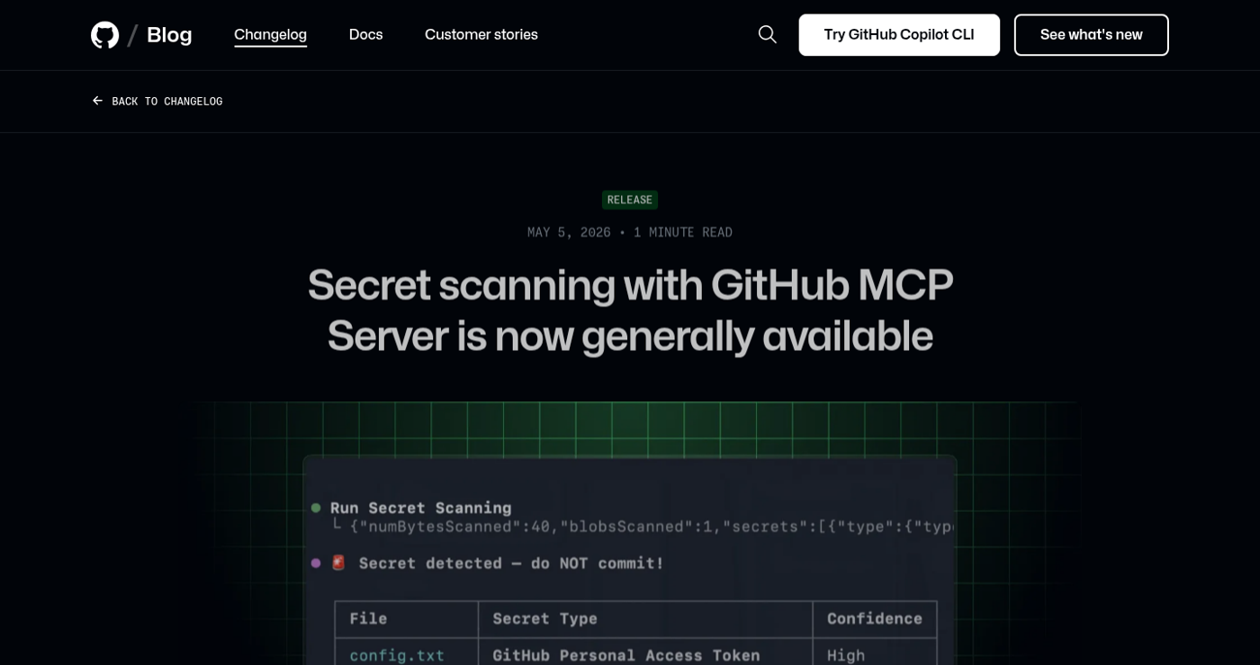Click the MAY 5, 2026 date text
Viewport: 1260px width, 665px height.
pos(569,232)
